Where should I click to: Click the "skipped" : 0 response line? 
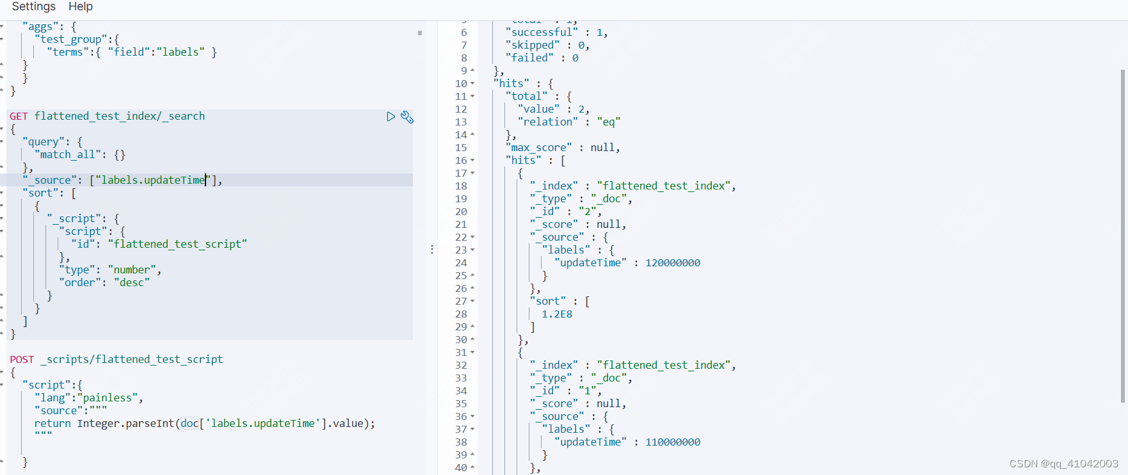point(547,45)
